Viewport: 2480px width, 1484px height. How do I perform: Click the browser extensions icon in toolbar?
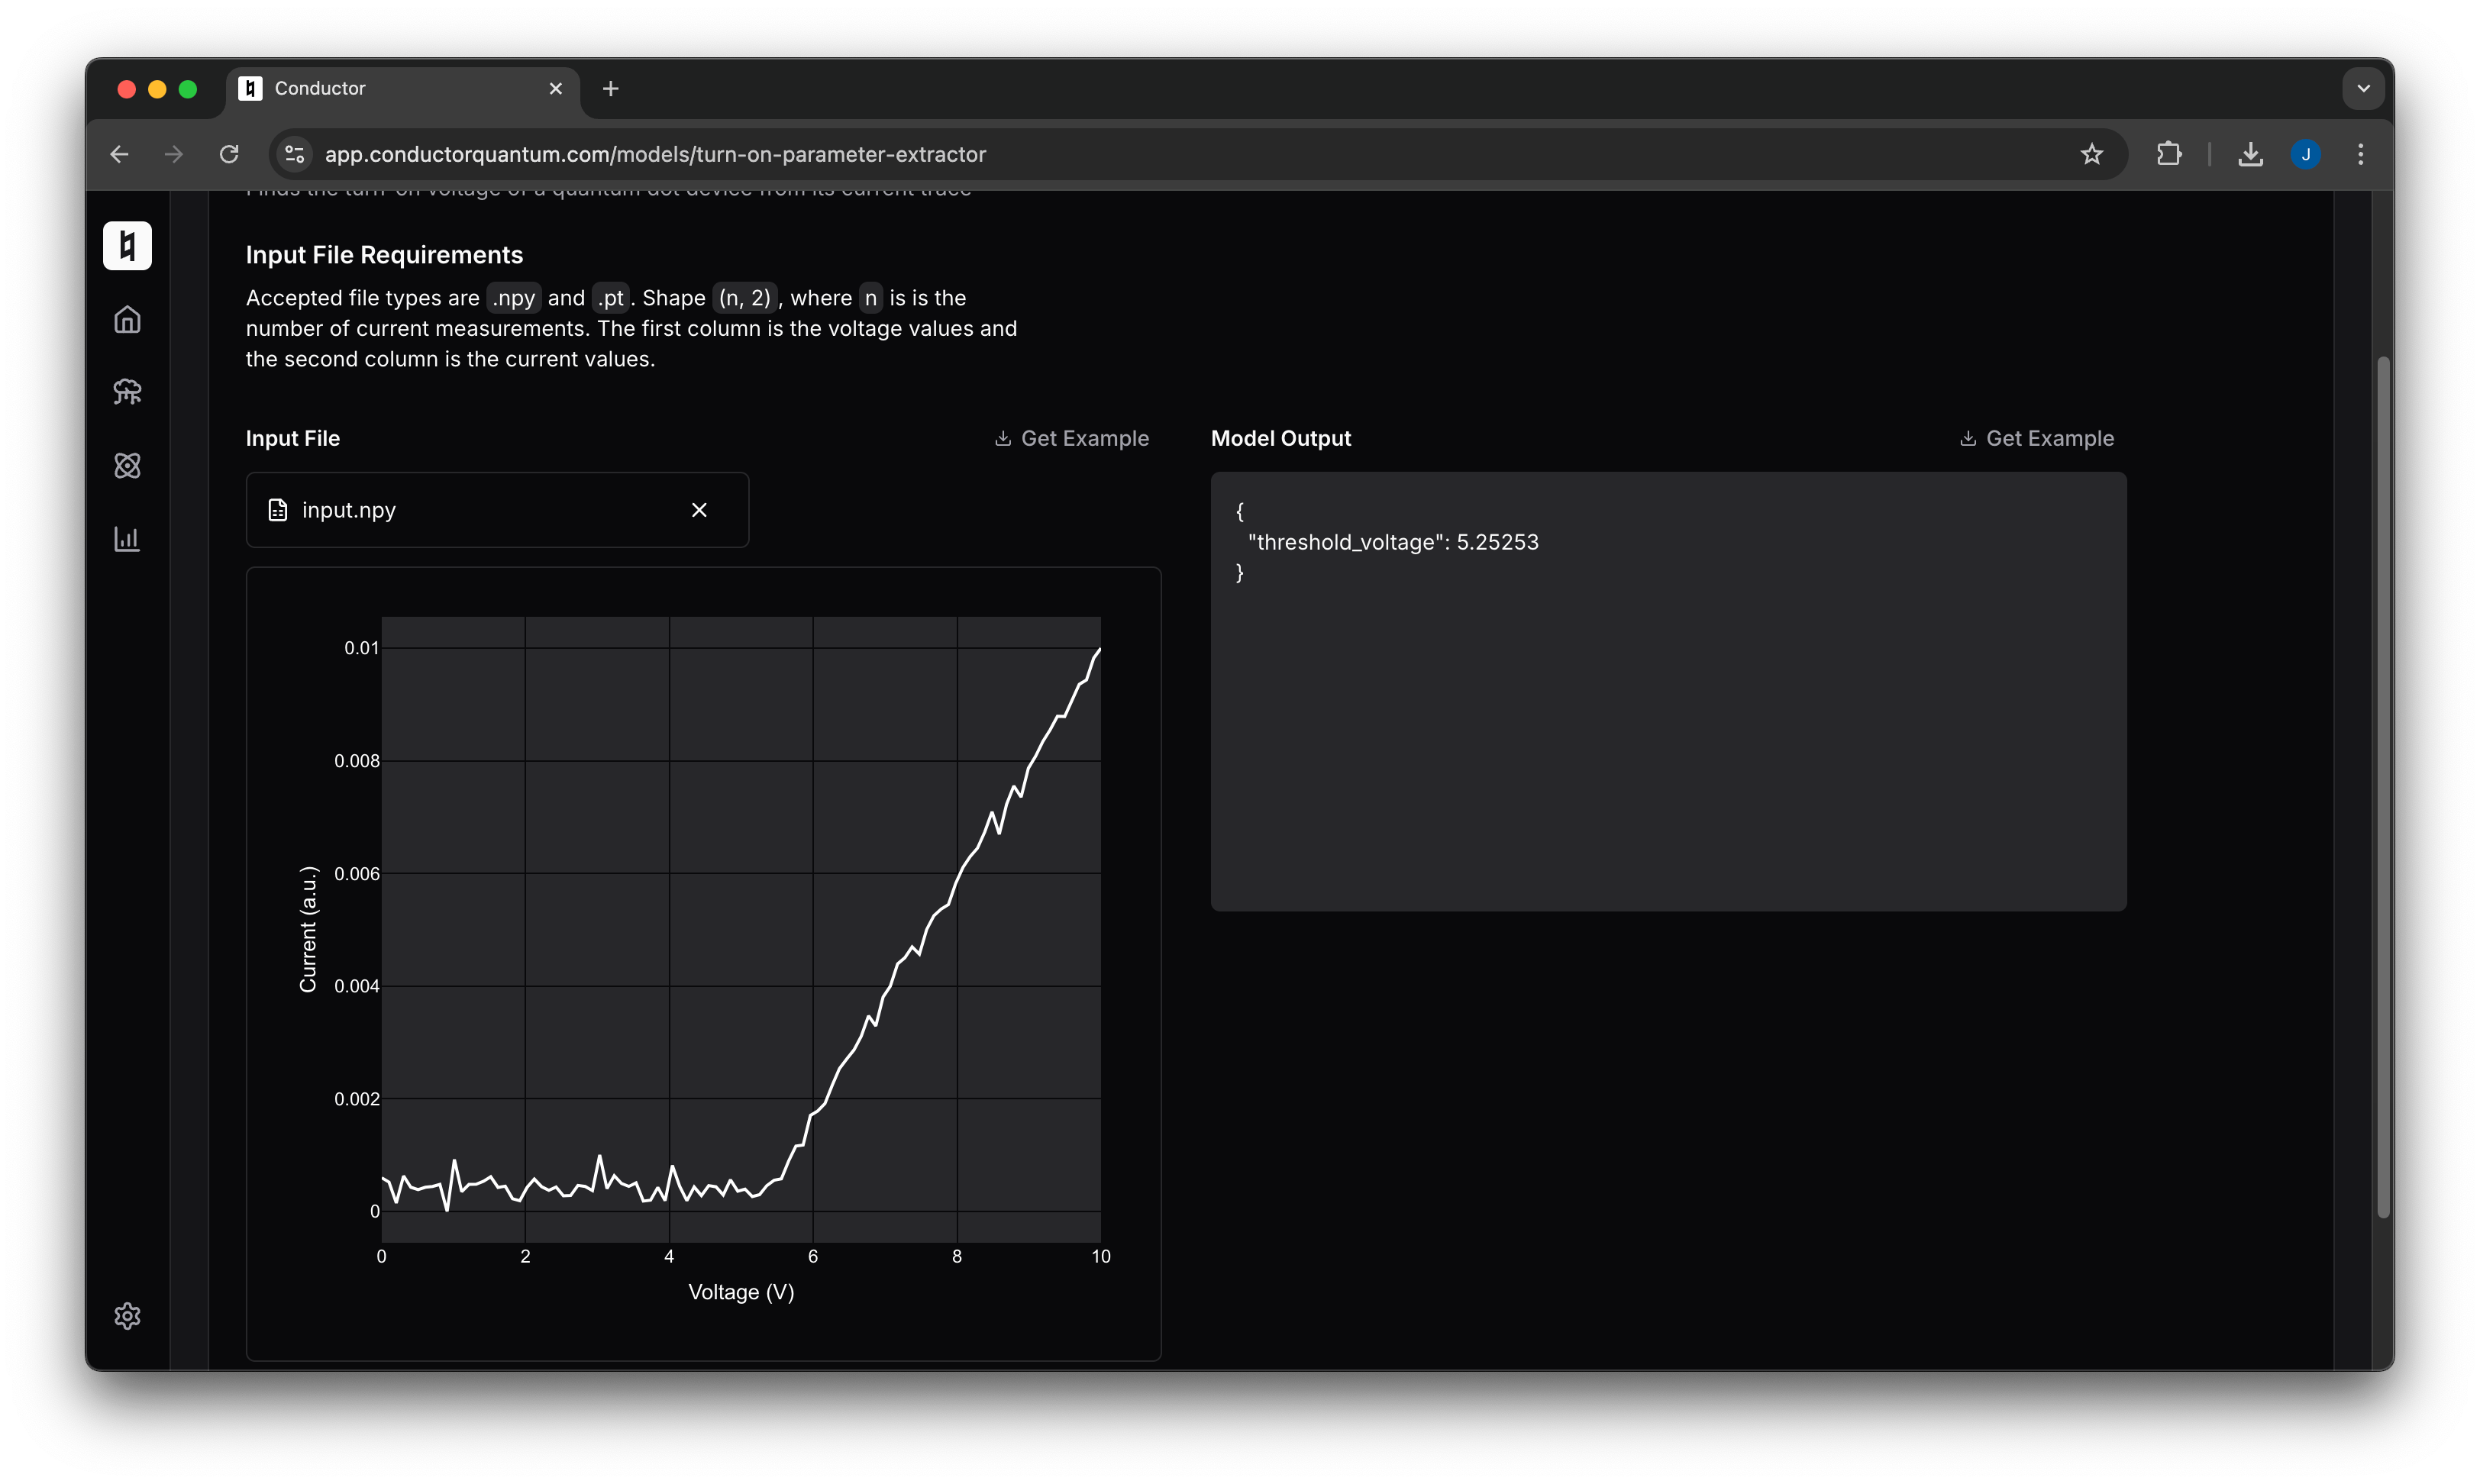coord(2169,153)
